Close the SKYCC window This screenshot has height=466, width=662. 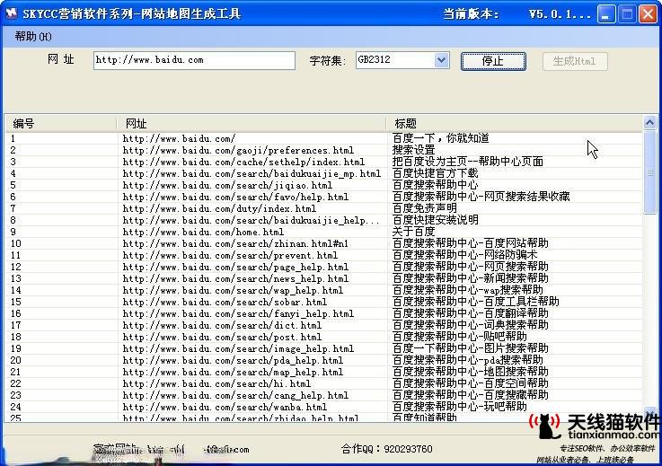pos(648,14)
